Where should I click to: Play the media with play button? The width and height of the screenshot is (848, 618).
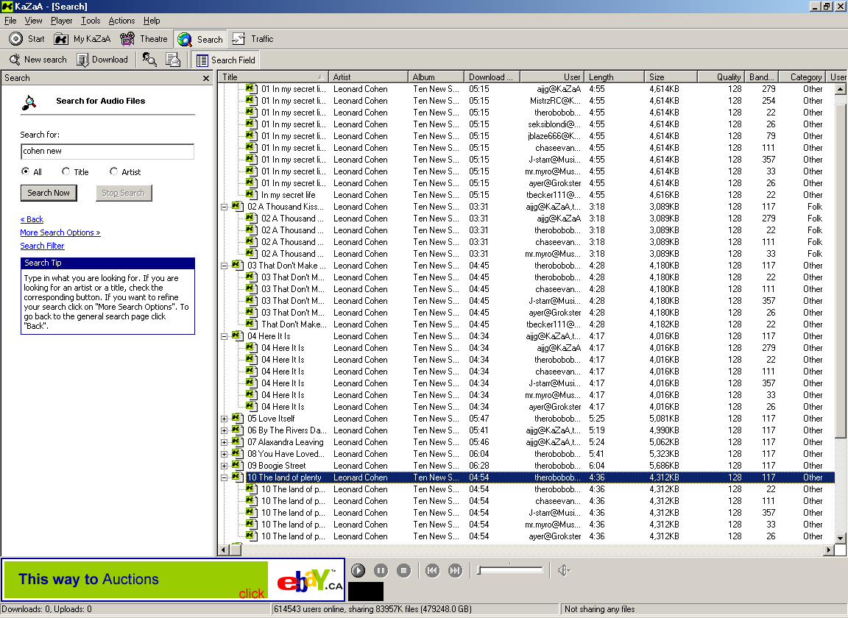pos(358,570)
